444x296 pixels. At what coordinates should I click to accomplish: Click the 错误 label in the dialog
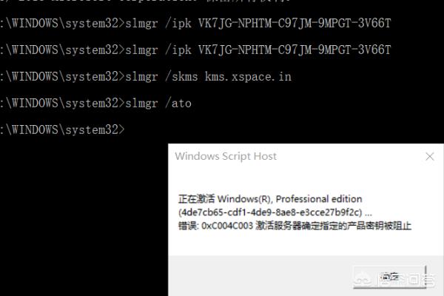(189, 226)
